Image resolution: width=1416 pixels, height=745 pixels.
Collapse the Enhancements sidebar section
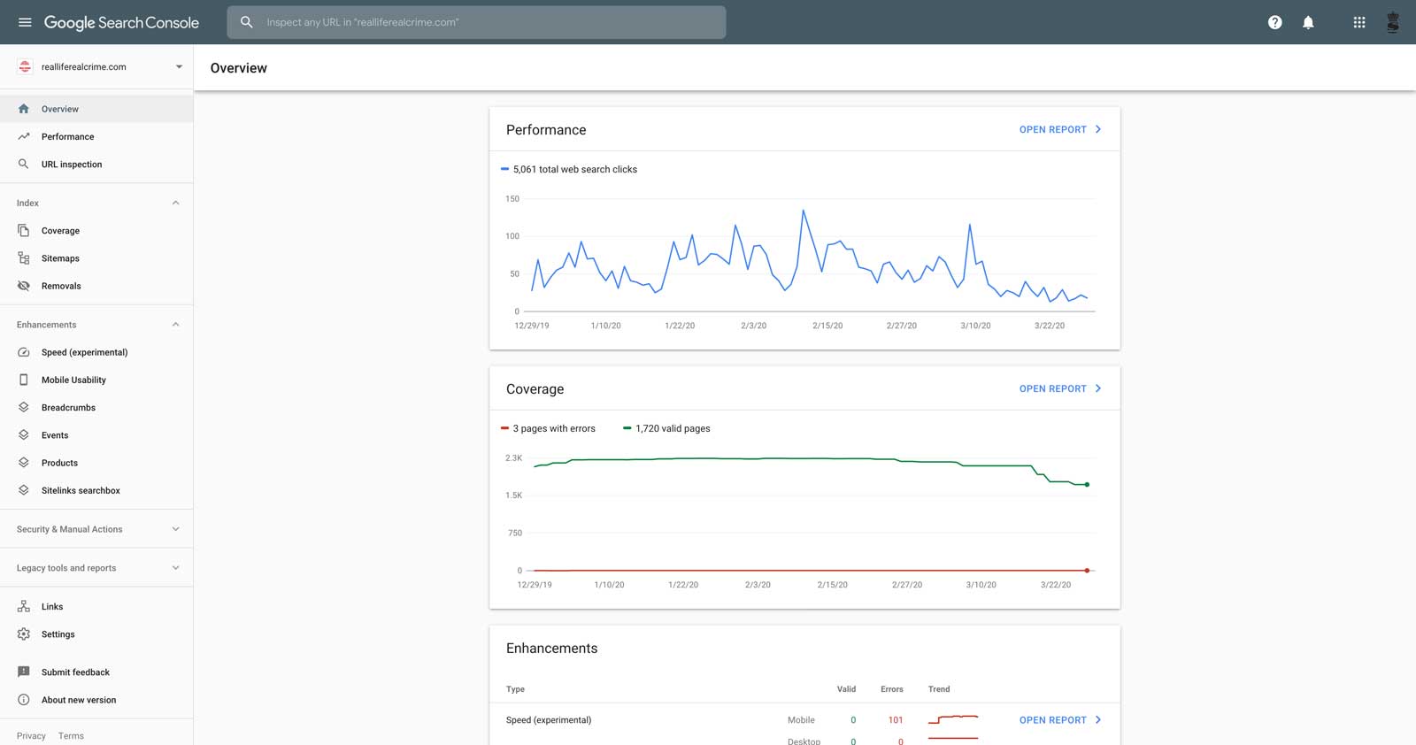(175, 325)
